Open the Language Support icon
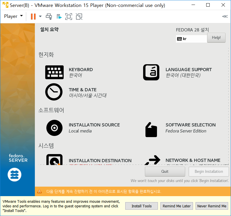 (151, 72)
